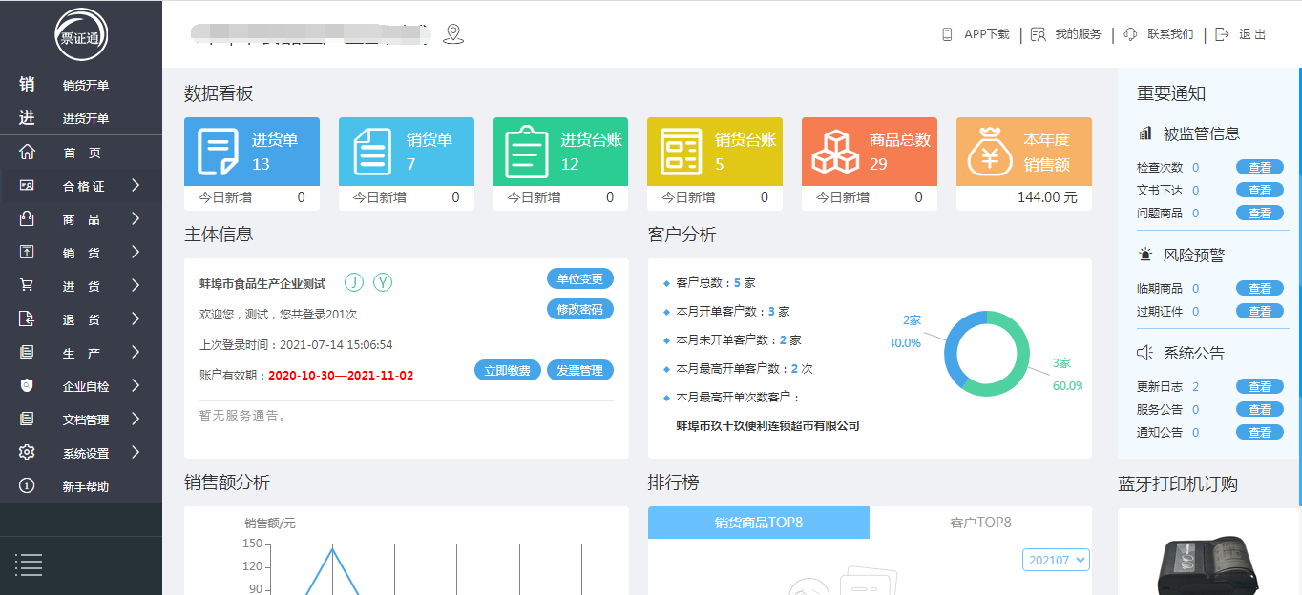Click 查看 next to 检查次数
Screen dimensions: 1302x595
(1260, 167)
